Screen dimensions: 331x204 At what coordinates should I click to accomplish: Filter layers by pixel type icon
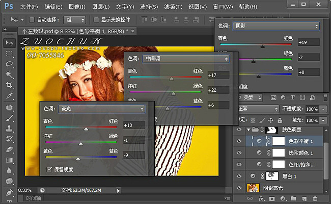click(x=273, y=97)
